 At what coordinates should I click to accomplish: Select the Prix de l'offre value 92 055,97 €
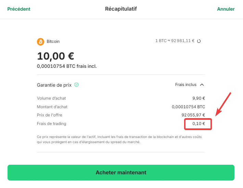pyautogui.click(x=193, y=115)
